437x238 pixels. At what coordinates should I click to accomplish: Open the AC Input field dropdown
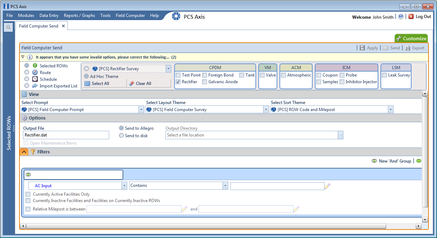[x=124, y=186]
